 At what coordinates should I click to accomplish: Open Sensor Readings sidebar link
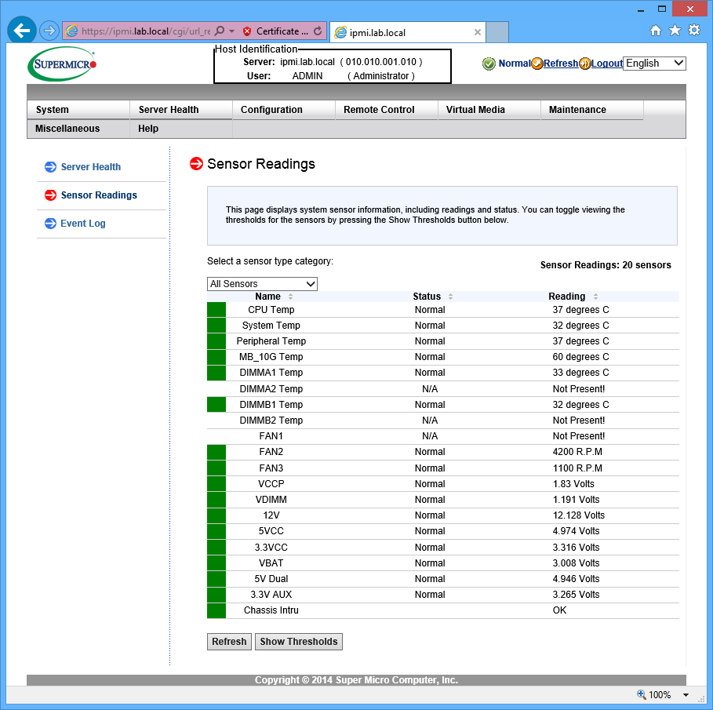click(x=99, y=195)
